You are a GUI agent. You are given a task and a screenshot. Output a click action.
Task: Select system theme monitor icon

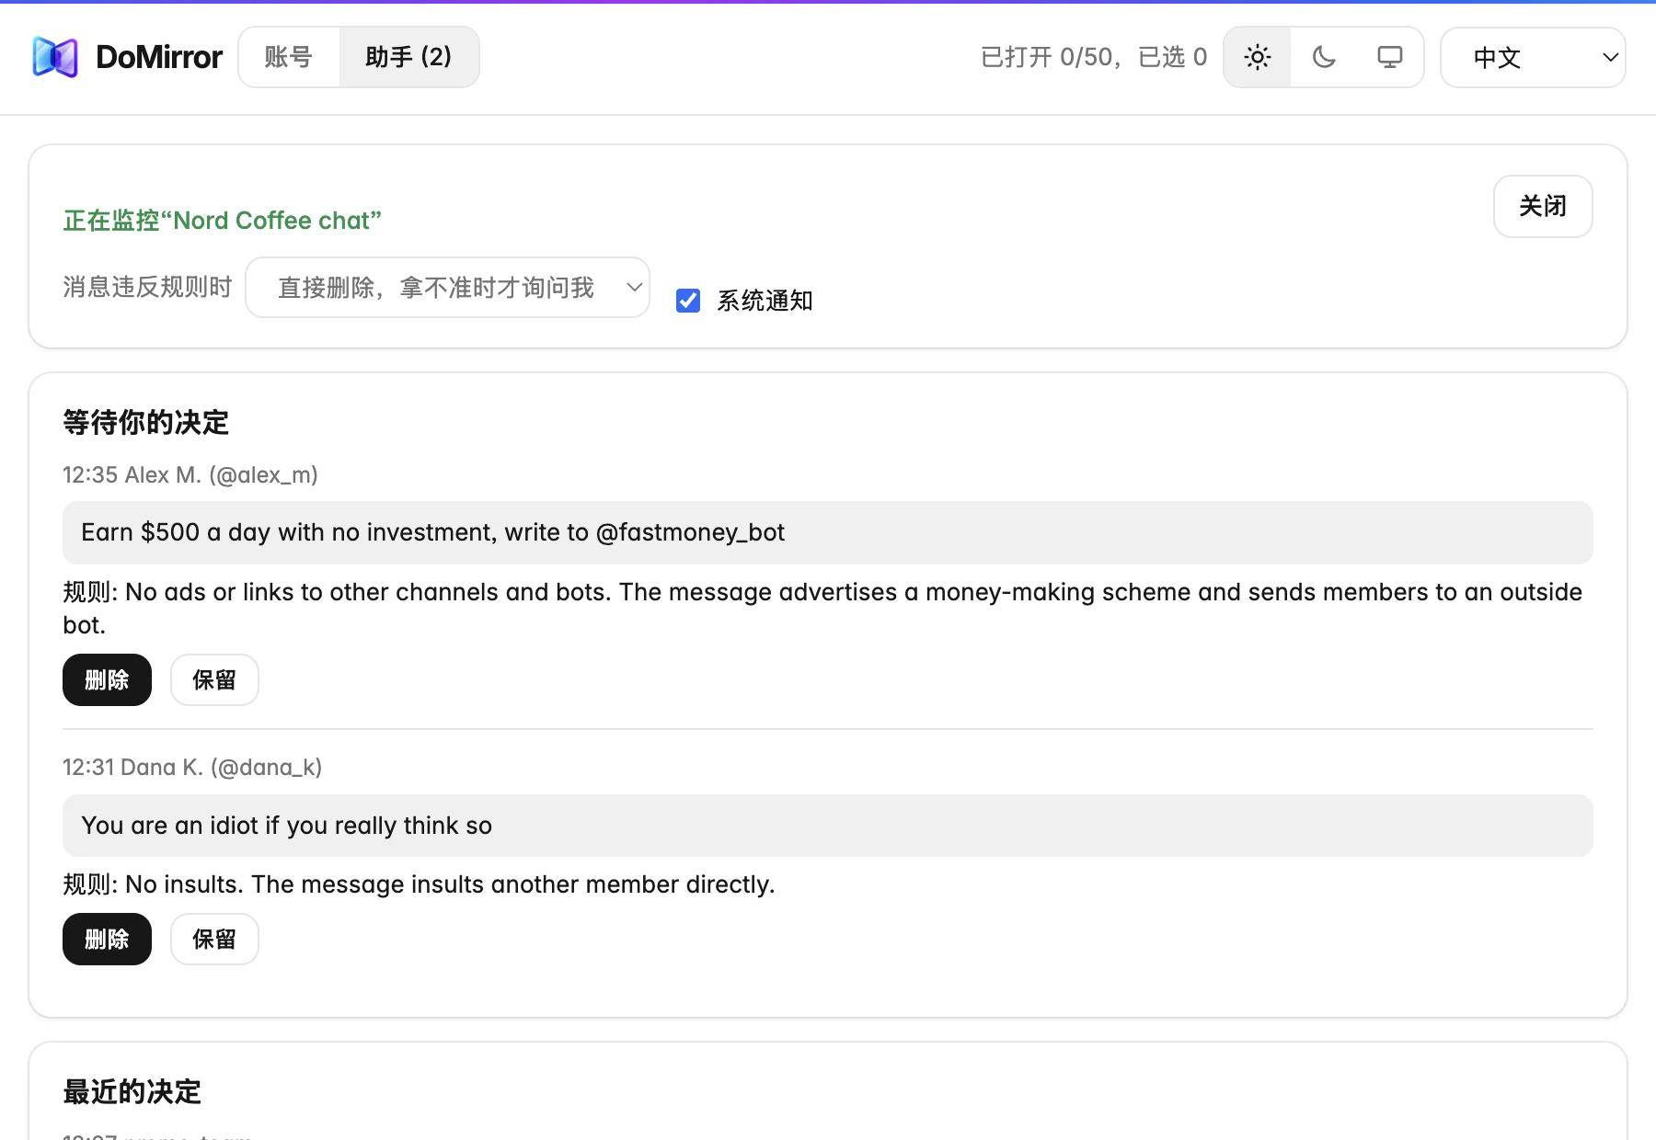click(1390, 57)
